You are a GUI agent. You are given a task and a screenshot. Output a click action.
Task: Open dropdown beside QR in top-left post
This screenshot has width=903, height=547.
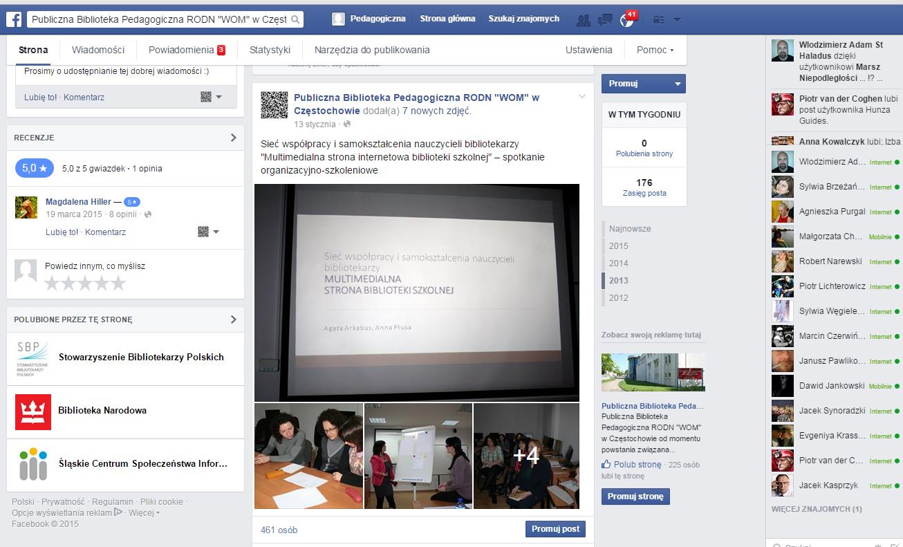[x=219, y=98]
